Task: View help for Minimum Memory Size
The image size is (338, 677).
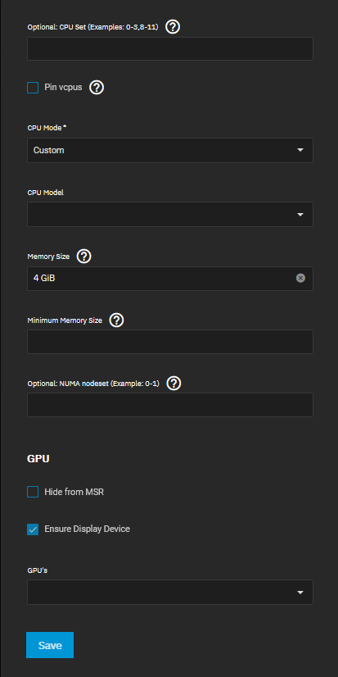Action: [117, 320]
